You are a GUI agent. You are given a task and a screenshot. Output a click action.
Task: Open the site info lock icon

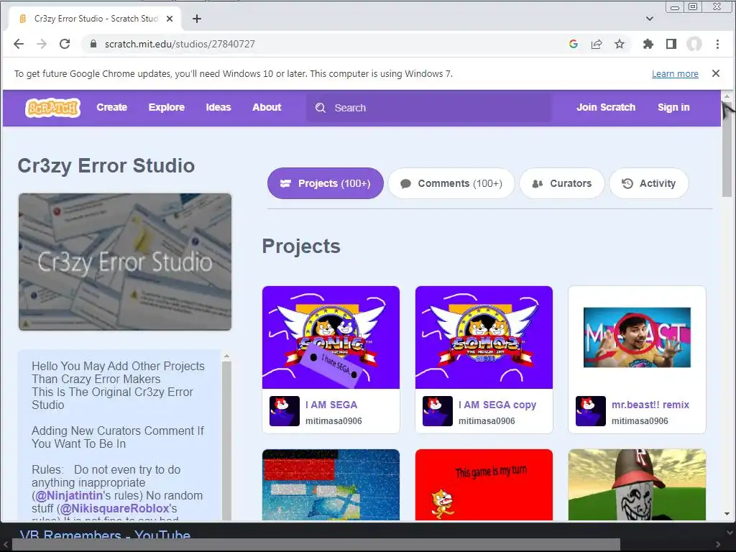(93, 44)
